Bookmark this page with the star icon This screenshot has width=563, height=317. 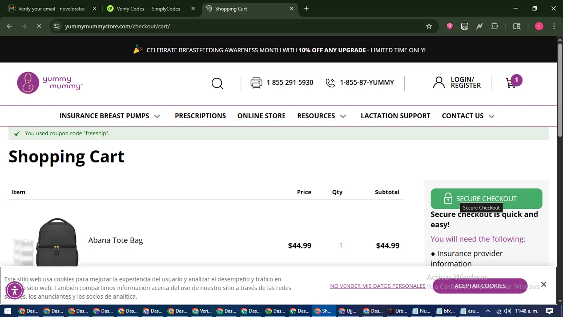[x=429, y=26]
